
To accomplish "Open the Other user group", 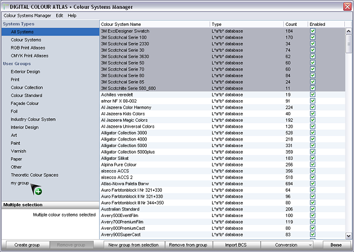I will tap(16, 167).
